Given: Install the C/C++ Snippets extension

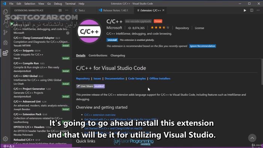Looking at the screenshot, I should click(66, 58).
